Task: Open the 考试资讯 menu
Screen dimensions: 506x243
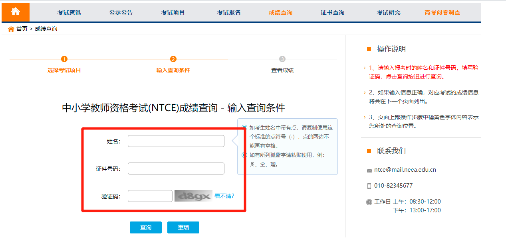Action: tap(69, 12)
